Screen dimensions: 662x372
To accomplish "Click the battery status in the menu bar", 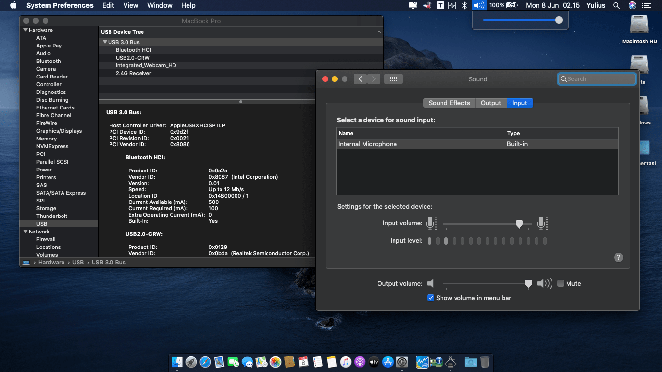I will (x=504, y=5).
